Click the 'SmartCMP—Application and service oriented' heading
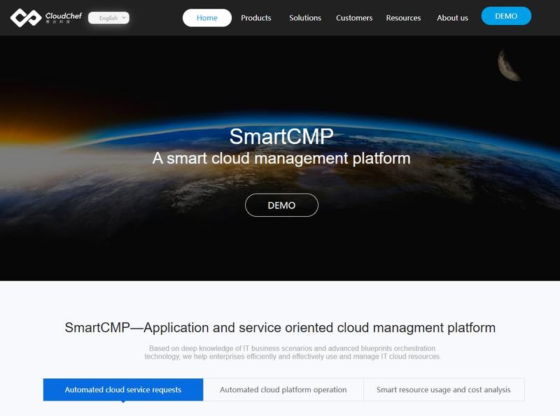The image size is (560, 416). (280, 327)
